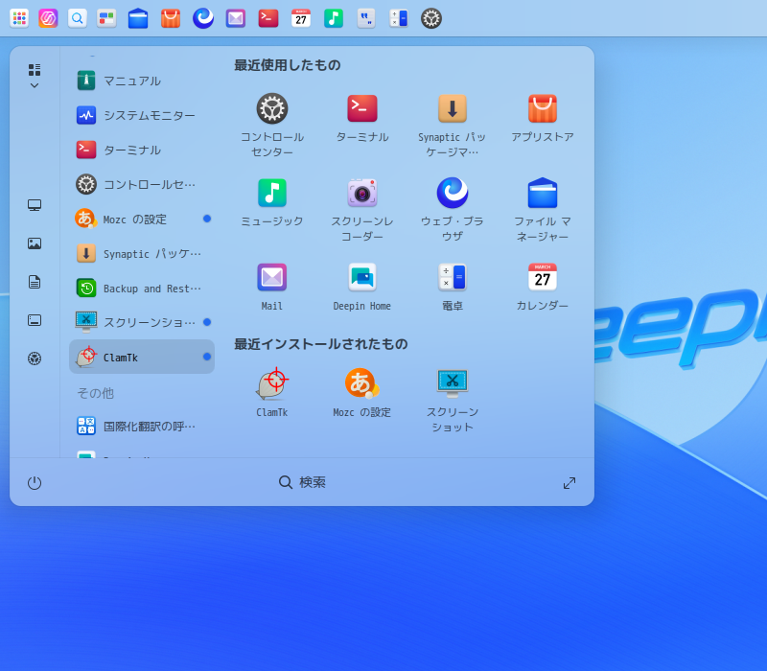This screenshot has height=671, width=767.
Task: Open the pink swirl AI assistant in dock
Action: tap(48, 18)
